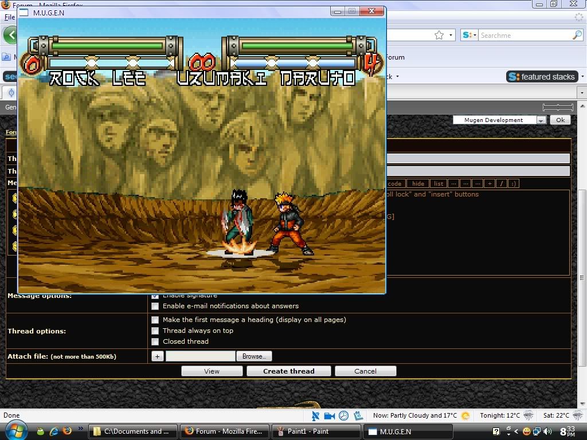
Task: Click inside the Searchme search field
Action: pos(525,35)
